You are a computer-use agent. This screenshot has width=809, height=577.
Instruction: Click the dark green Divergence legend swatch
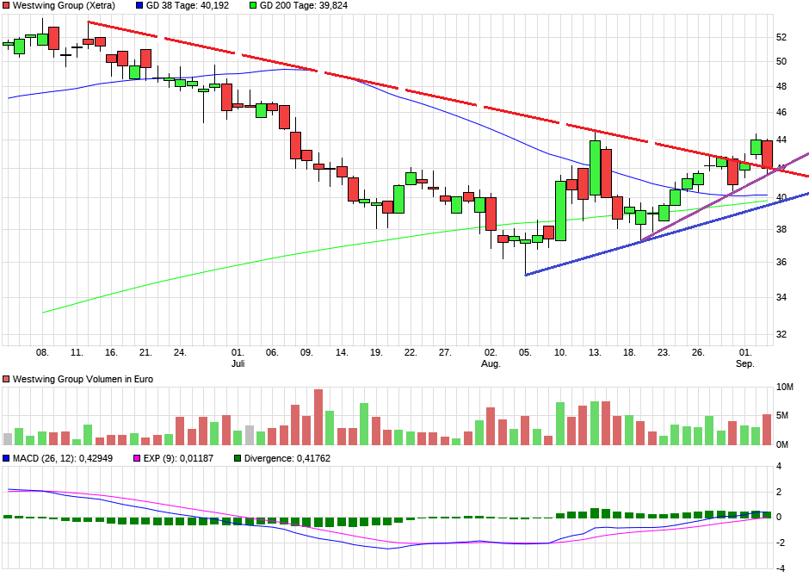click(x=238, y=458)
